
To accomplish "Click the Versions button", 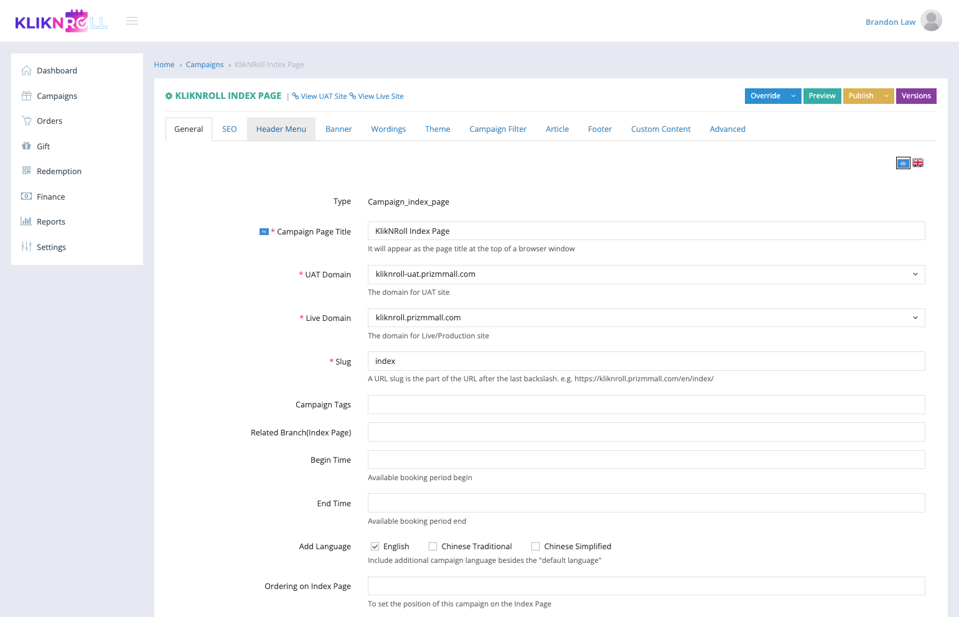I will (x=916, y=96).
